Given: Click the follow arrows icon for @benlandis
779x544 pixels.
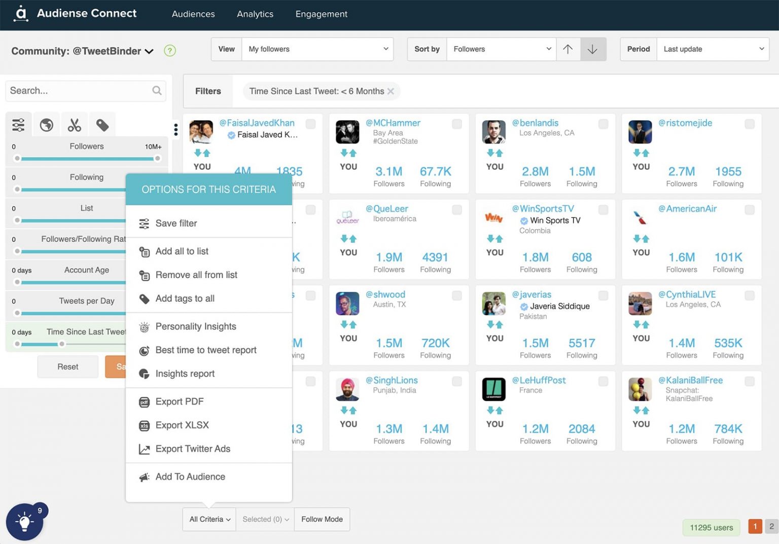Looking at the screenshot, I should click(x=495, y=153).
